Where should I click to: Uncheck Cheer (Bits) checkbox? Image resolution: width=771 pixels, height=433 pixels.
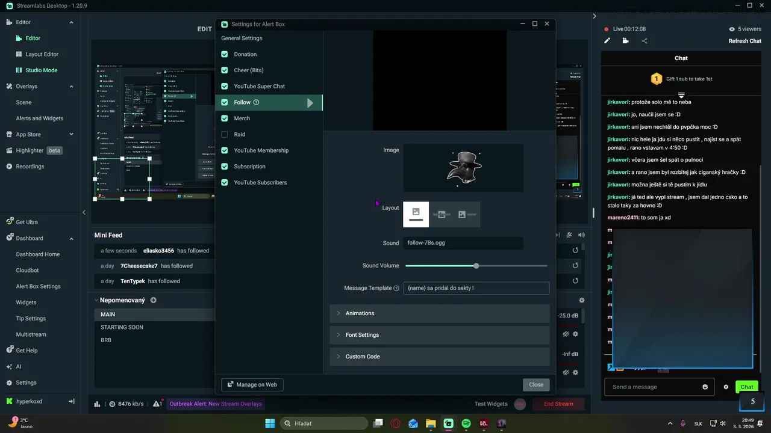225,70
